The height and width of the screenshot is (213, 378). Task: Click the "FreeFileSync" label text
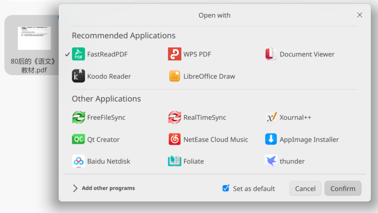coord(106,118)
